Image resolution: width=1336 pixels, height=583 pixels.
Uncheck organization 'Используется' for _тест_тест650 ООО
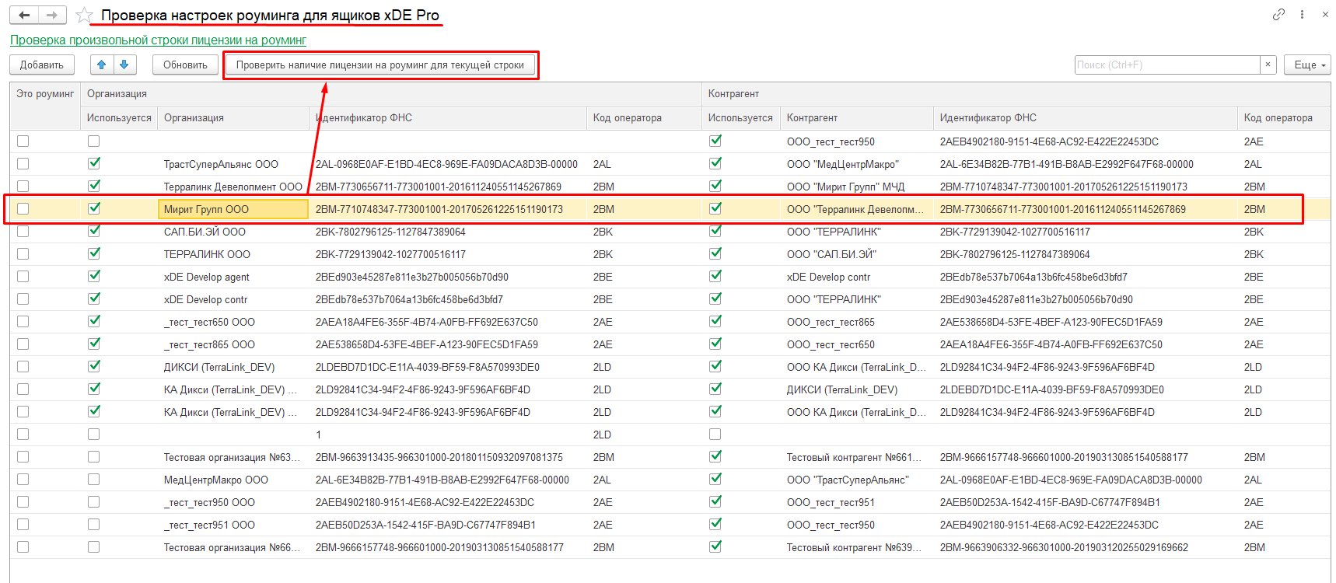94,321
